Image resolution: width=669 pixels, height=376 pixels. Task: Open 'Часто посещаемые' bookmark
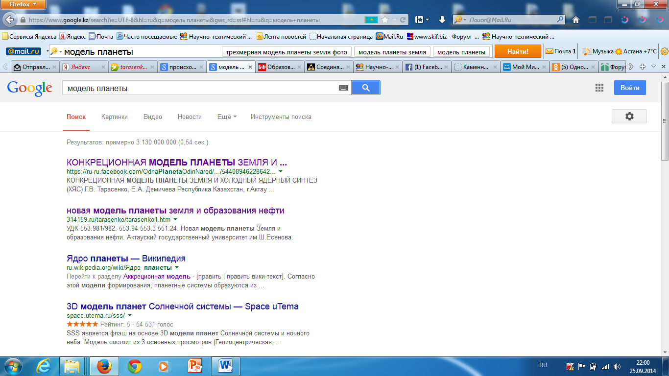(x=146, y=37)
